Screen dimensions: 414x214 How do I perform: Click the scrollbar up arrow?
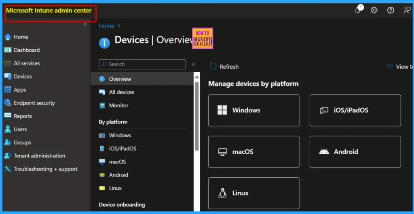[x=197, y=77]
